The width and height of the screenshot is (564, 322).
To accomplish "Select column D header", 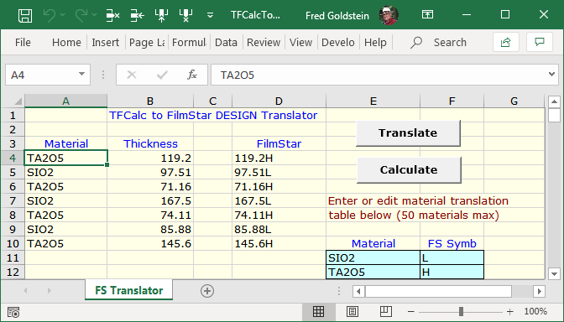I will tap(279, 101).
